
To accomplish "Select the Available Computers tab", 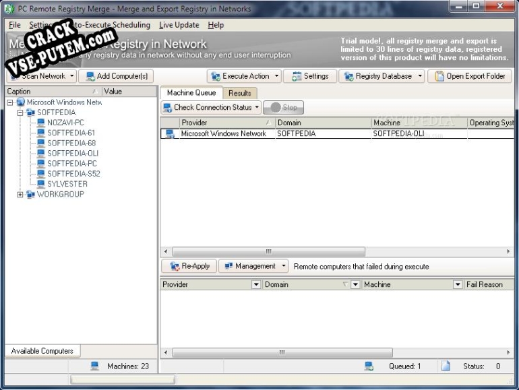I will (42, 351).
